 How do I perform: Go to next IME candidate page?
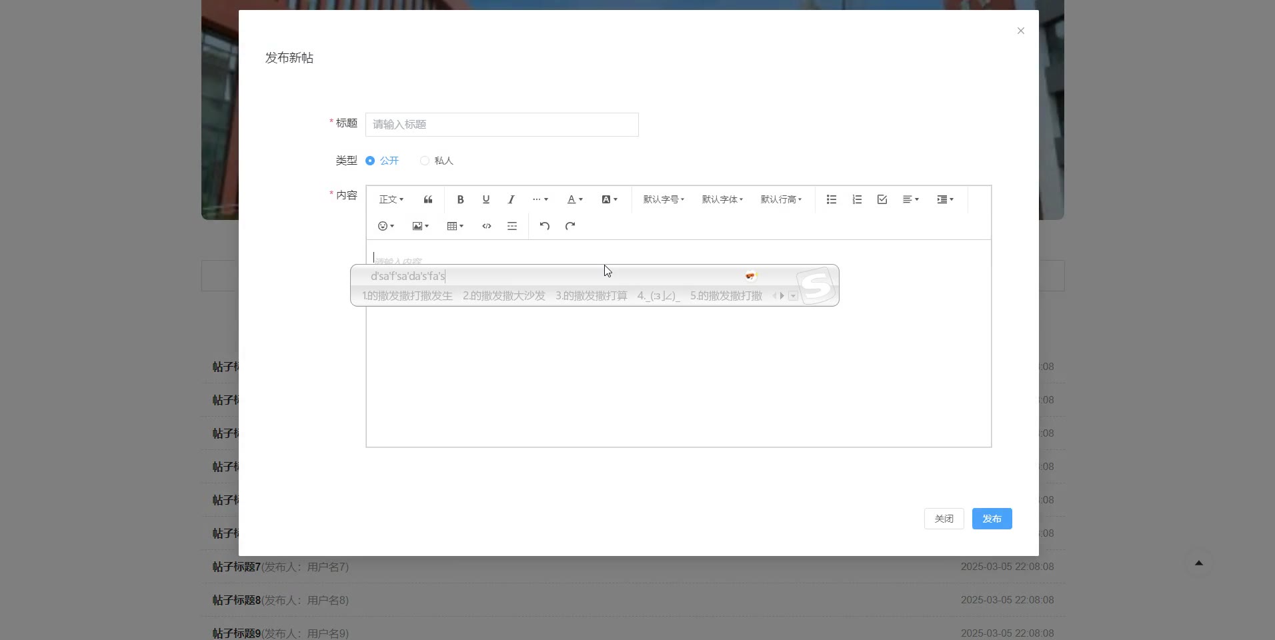point(782,296)
